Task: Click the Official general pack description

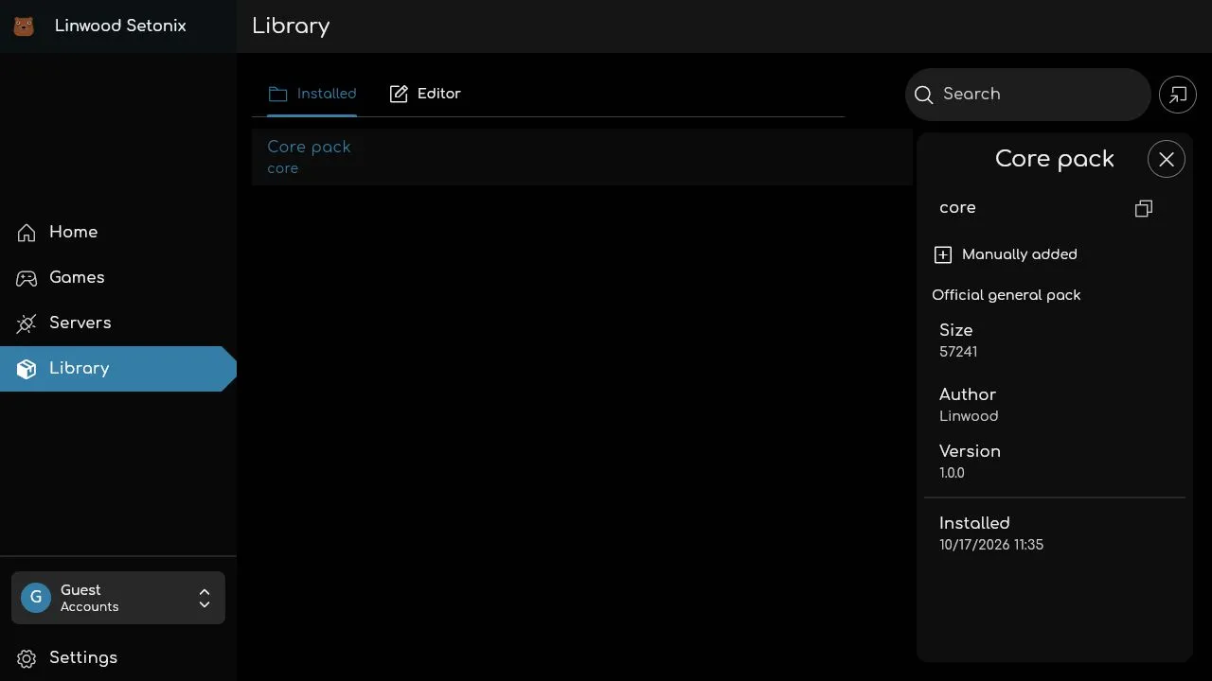Action: [1007, 295]
